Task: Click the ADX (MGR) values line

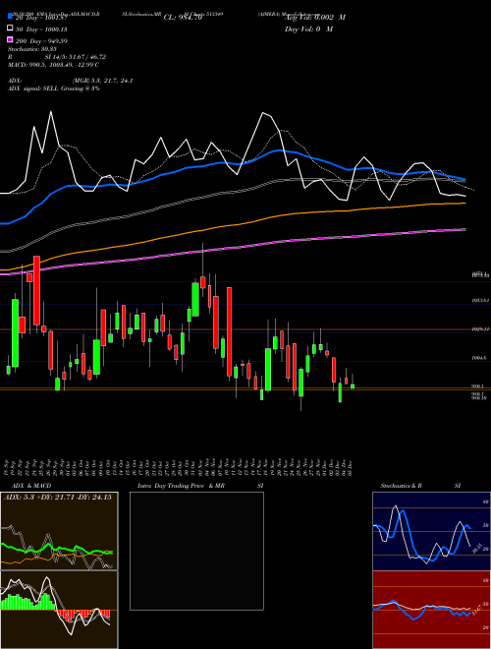Action: click(x=71, y=81)
